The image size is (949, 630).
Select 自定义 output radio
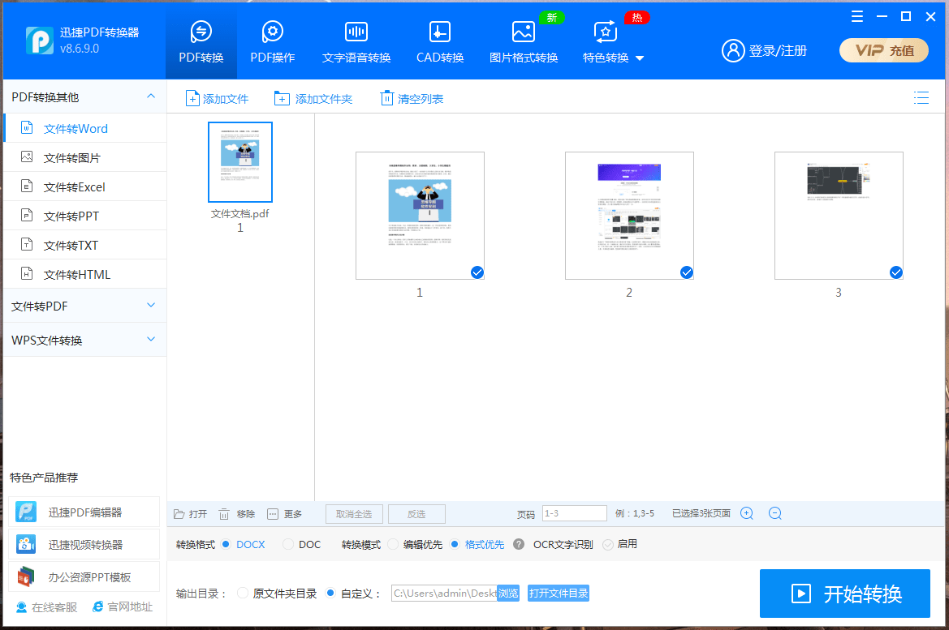click(330, 594)
